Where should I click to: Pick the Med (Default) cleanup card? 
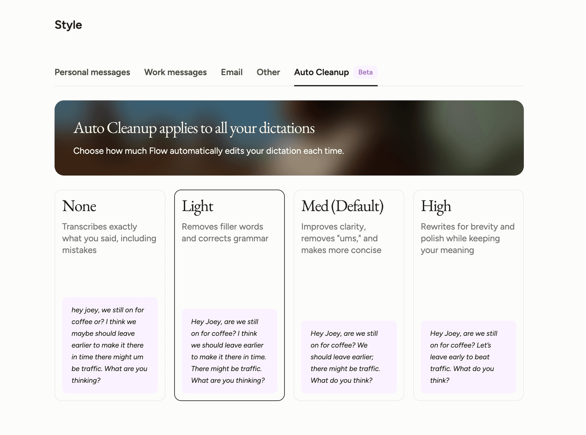pyautogui.click(x=349, y=295)
